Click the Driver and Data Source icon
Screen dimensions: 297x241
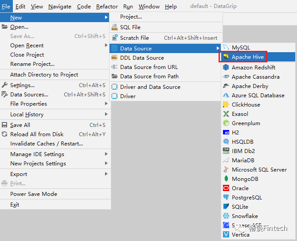click(114, 87)
